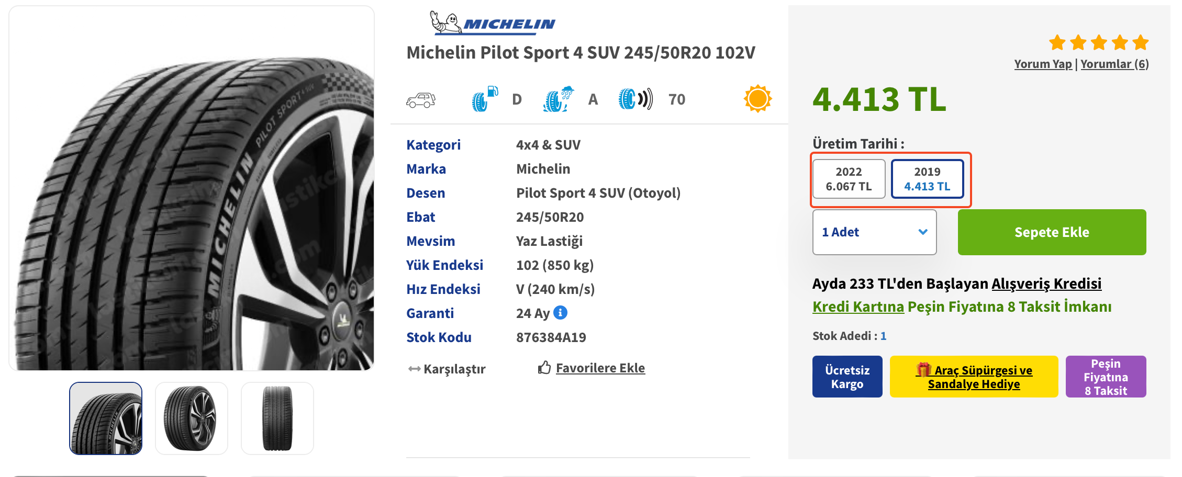Select the 2019 production date option
The image size is (1182, 477).
pyautogui.click(x=927, y=179)
